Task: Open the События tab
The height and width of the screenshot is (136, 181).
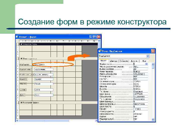Action: (124, 61)
